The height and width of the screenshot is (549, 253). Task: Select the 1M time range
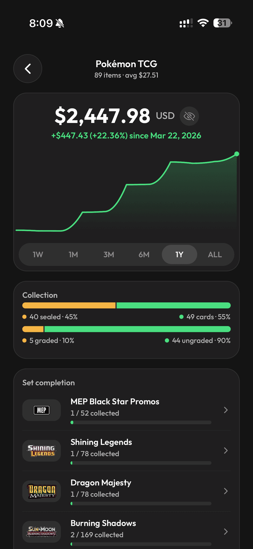[73, 255]
